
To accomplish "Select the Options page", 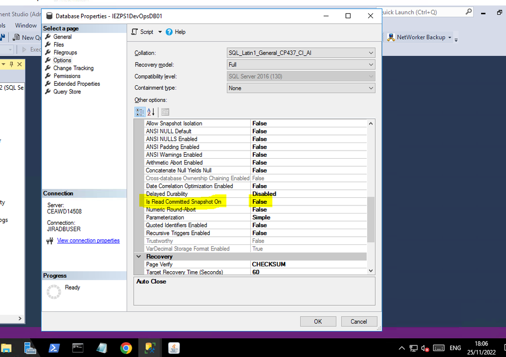I will [x=62, y=60].
